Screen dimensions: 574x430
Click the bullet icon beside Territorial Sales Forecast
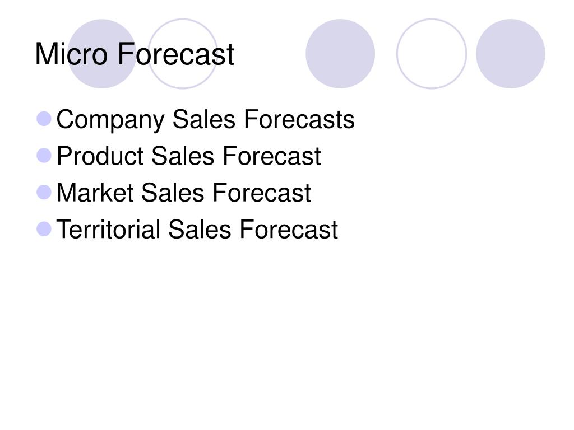click(x=44, y=229)
